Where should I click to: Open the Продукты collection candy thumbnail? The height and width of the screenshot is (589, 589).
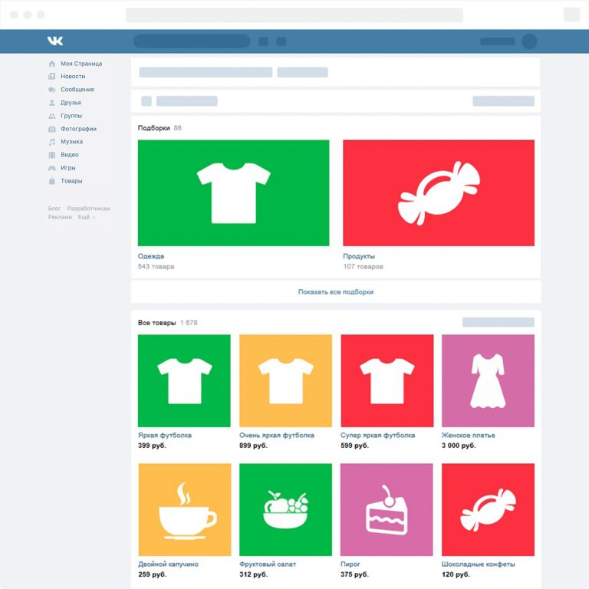(x=438, y=192)
